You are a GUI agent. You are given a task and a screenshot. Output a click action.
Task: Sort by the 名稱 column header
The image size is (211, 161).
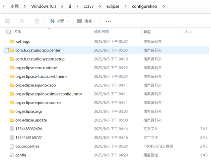(17, 32)
